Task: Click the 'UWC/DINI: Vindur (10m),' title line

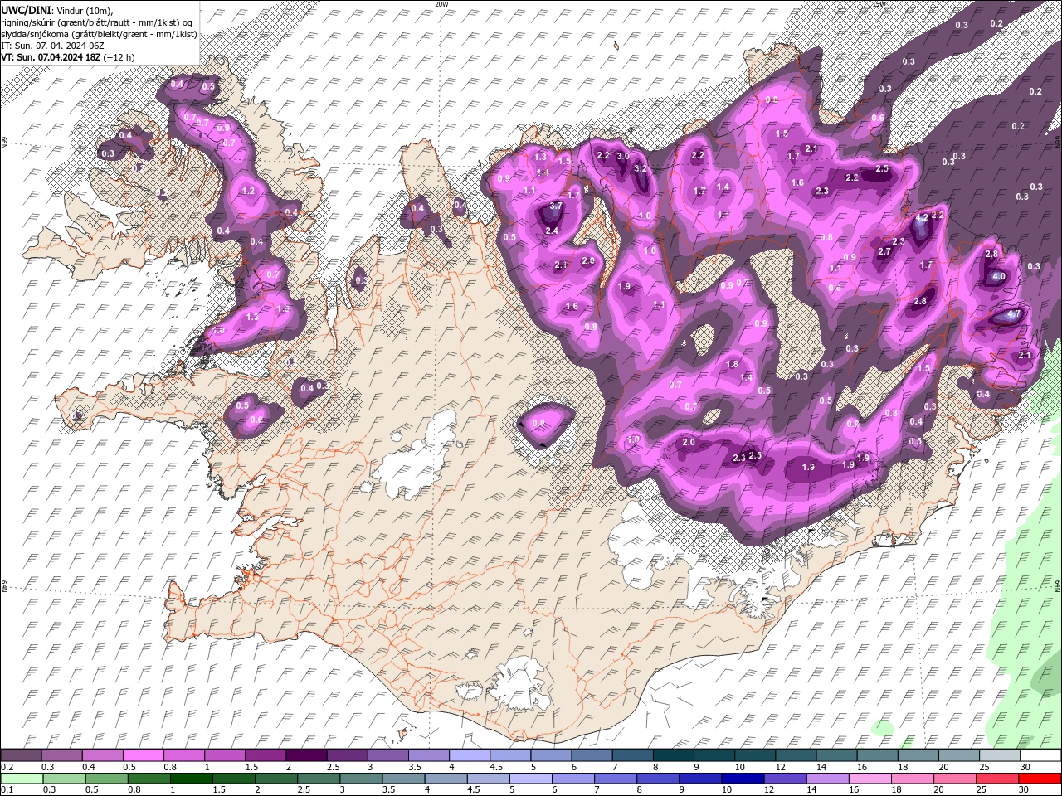Action: 56,10
